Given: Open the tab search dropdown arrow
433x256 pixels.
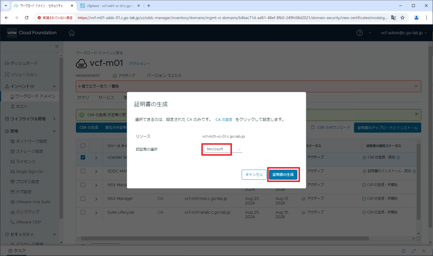Looking at the screenshot, I should click(6, 6).
